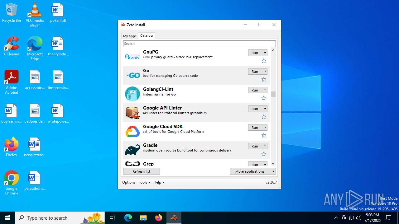The image size is (399, 224).
Task: Focus the catalog Search field
Action: tap(199, 44)
